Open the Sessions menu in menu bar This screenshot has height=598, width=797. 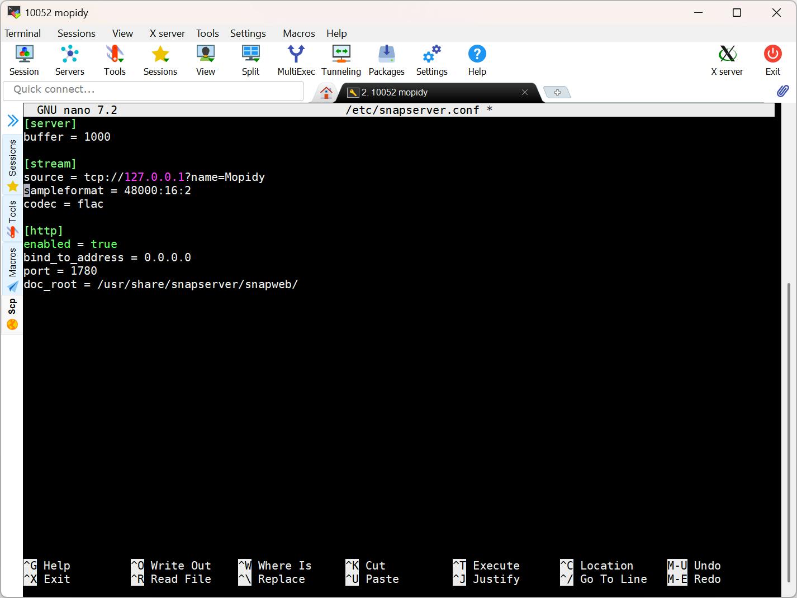(x=77, y=34)
